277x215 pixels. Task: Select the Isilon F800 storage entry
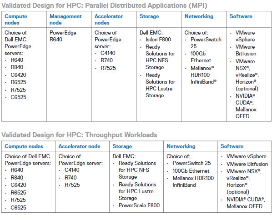pyautogui.click(x=158, y=40)
